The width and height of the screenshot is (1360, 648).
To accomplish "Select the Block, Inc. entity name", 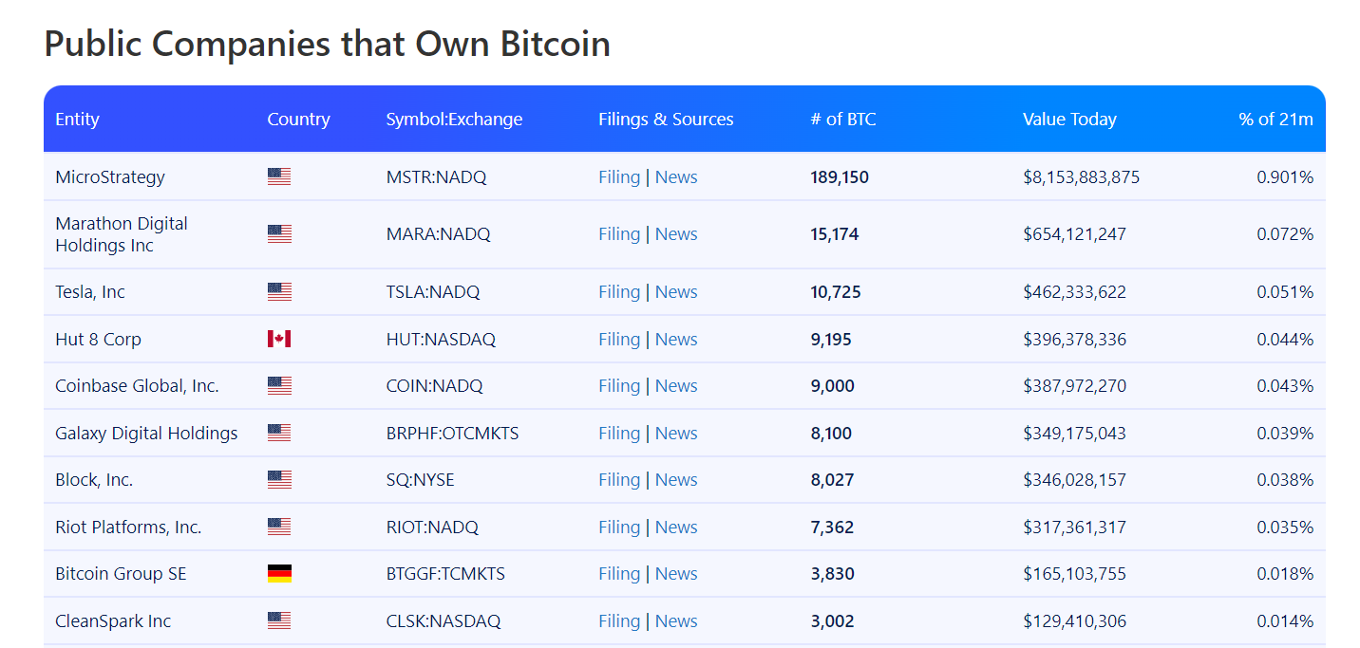I will click(94, 480).
